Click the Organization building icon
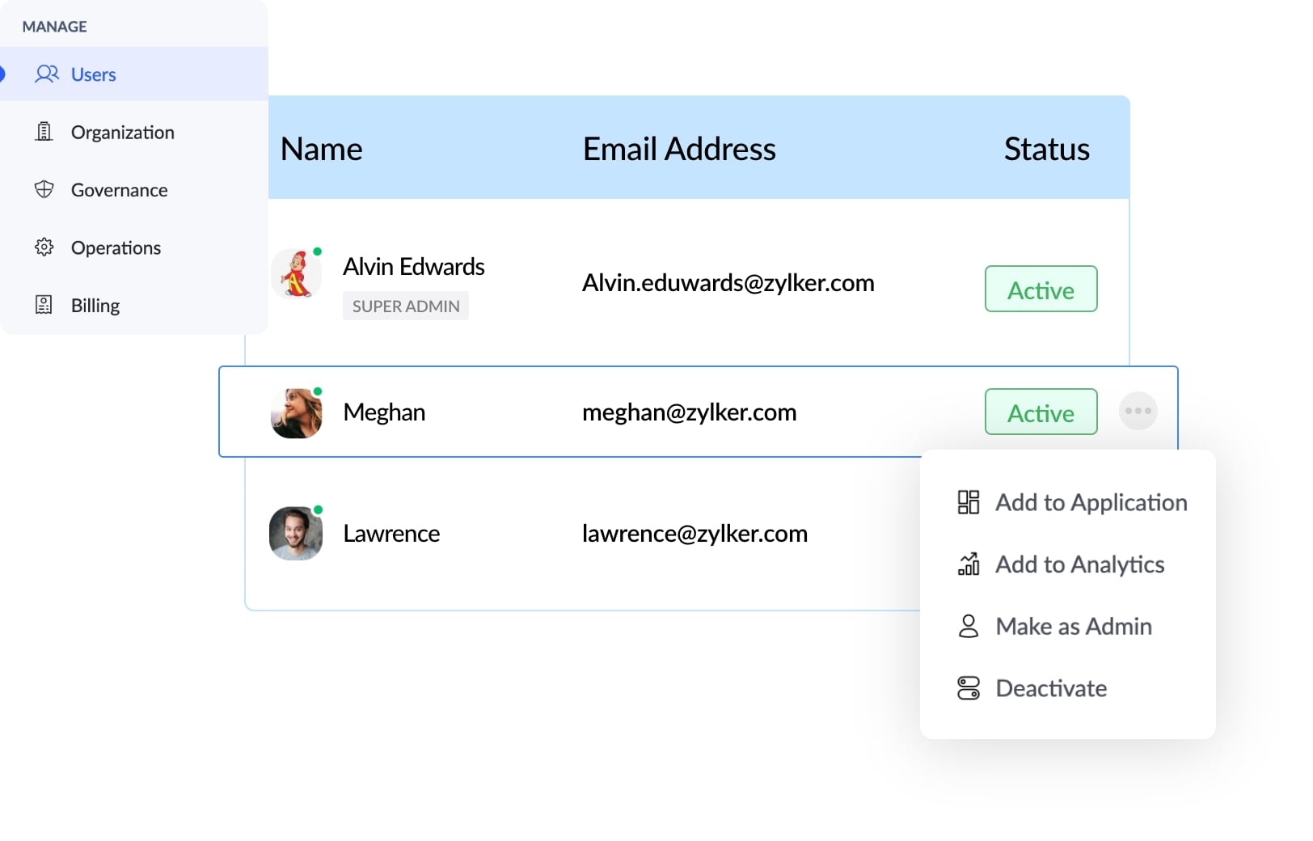This screenshot has height=841, width=1313. point(44,132)
